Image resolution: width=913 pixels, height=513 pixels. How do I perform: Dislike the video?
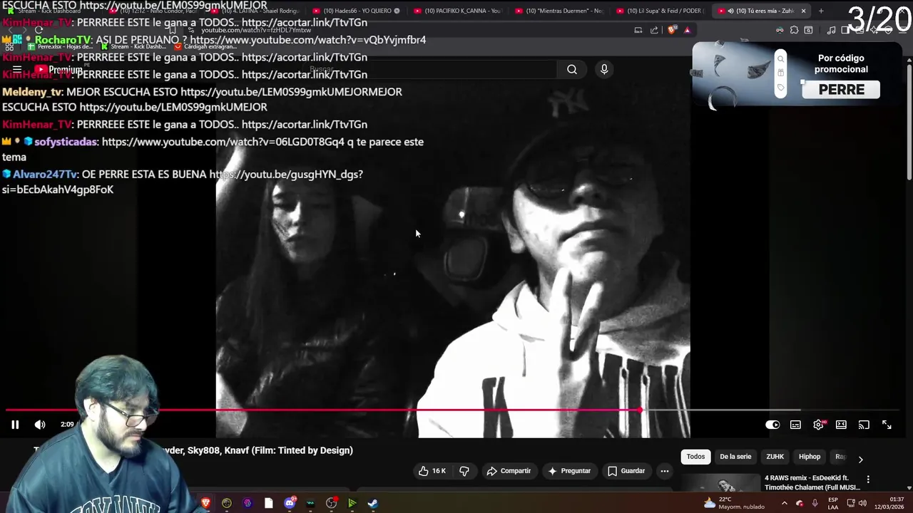[x=464, y=471]
